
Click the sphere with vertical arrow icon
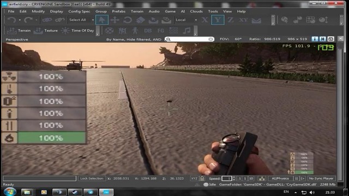[323, 20]
